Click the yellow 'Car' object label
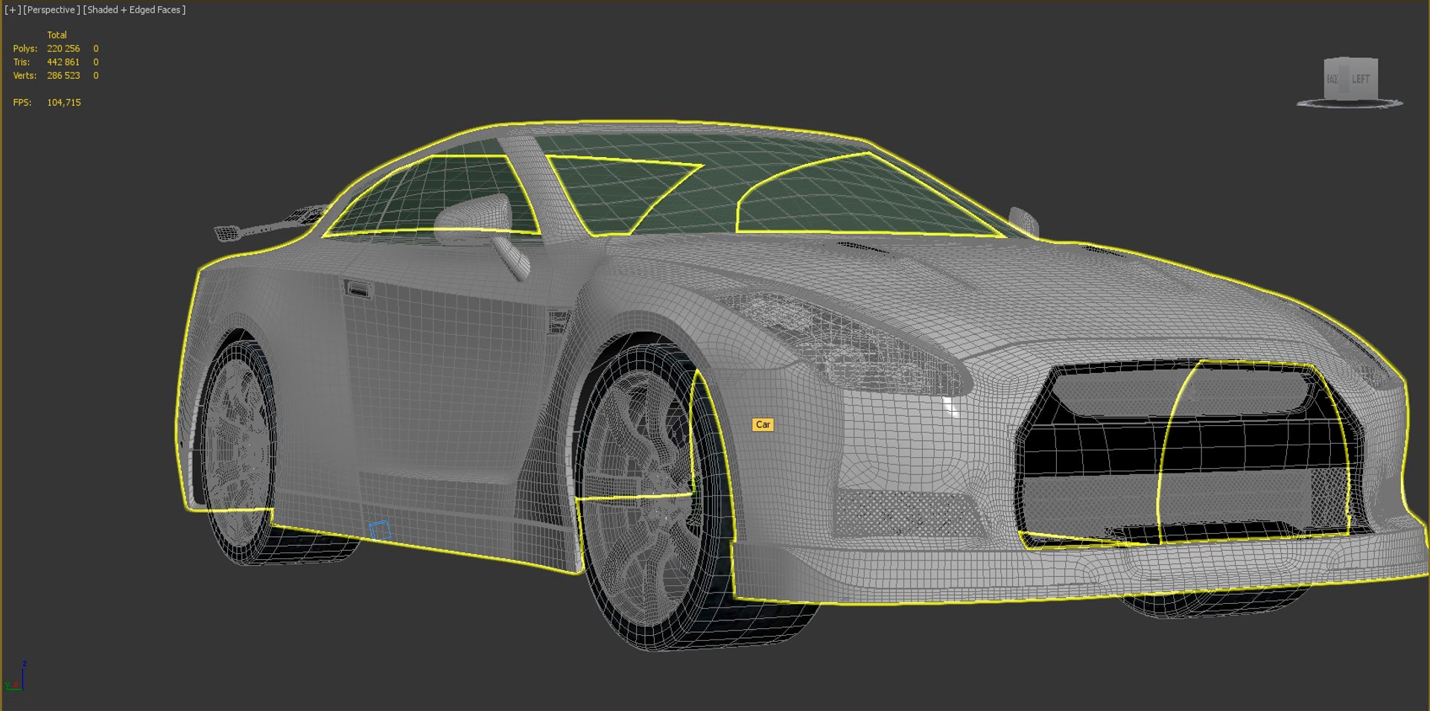Viewport: 1430px width, 711px height. pos(763,424)
